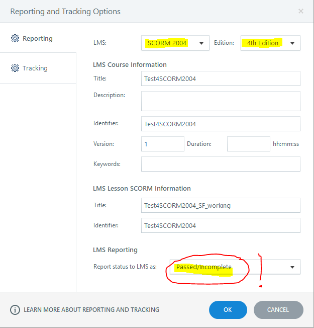
Task: Click the LMS Lesson Identifier field
Action: pos(221,225)
